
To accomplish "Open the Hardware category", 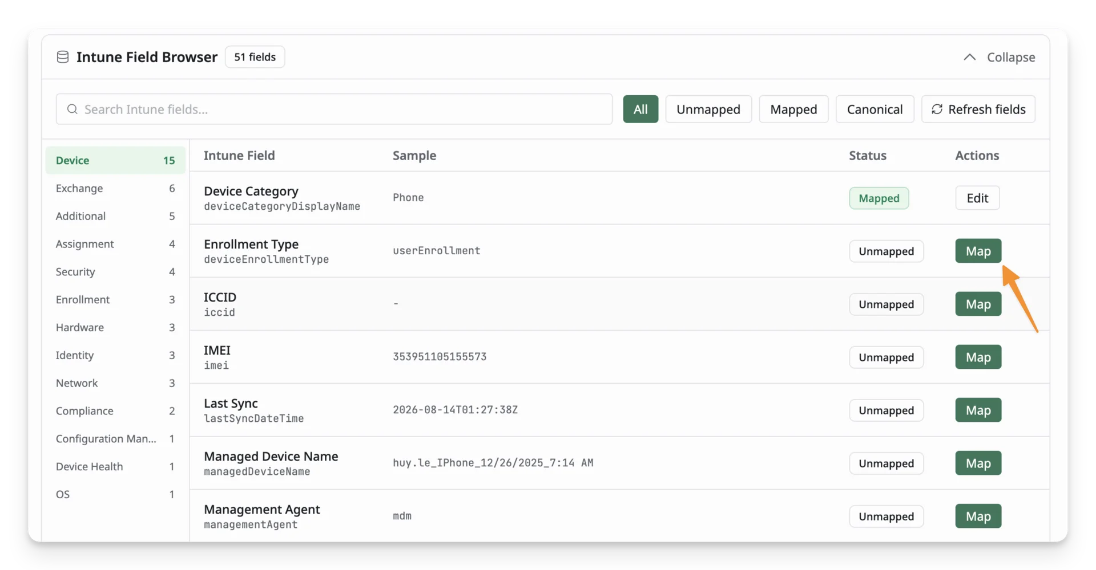I will tap(115, 327).
